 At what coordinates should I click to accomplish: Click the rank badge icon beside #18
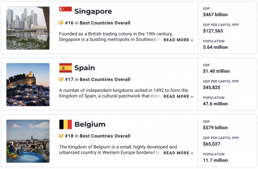(x=61, y=136)
